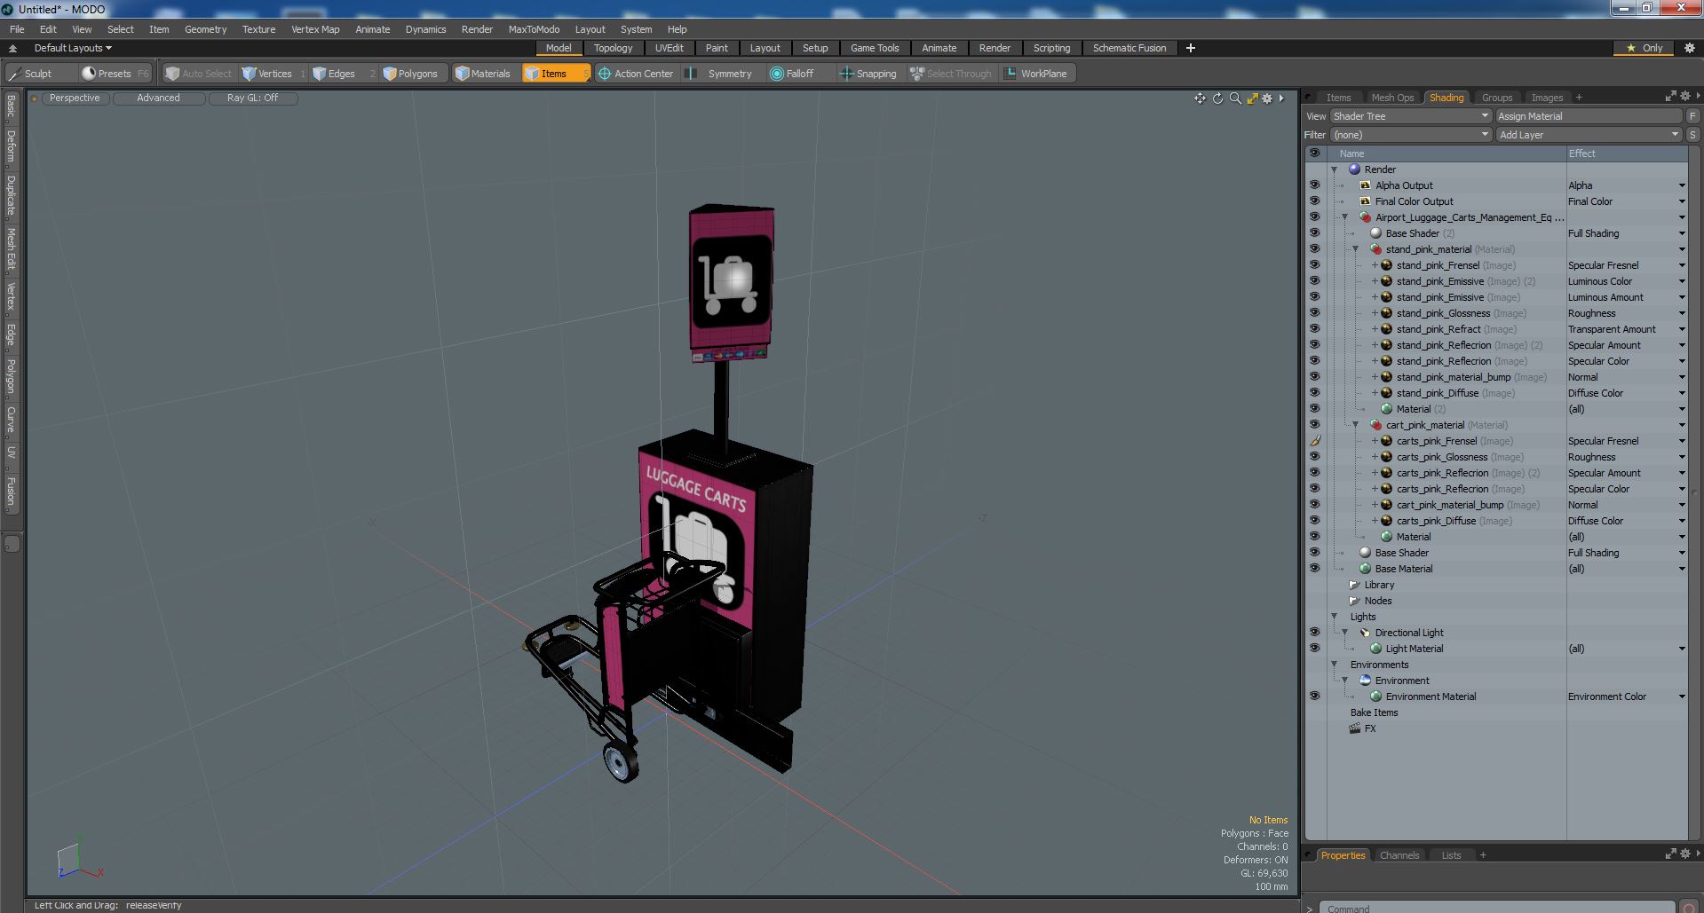
Task: Switch to the Topology layout tab
Action: (x=613, y=48)
